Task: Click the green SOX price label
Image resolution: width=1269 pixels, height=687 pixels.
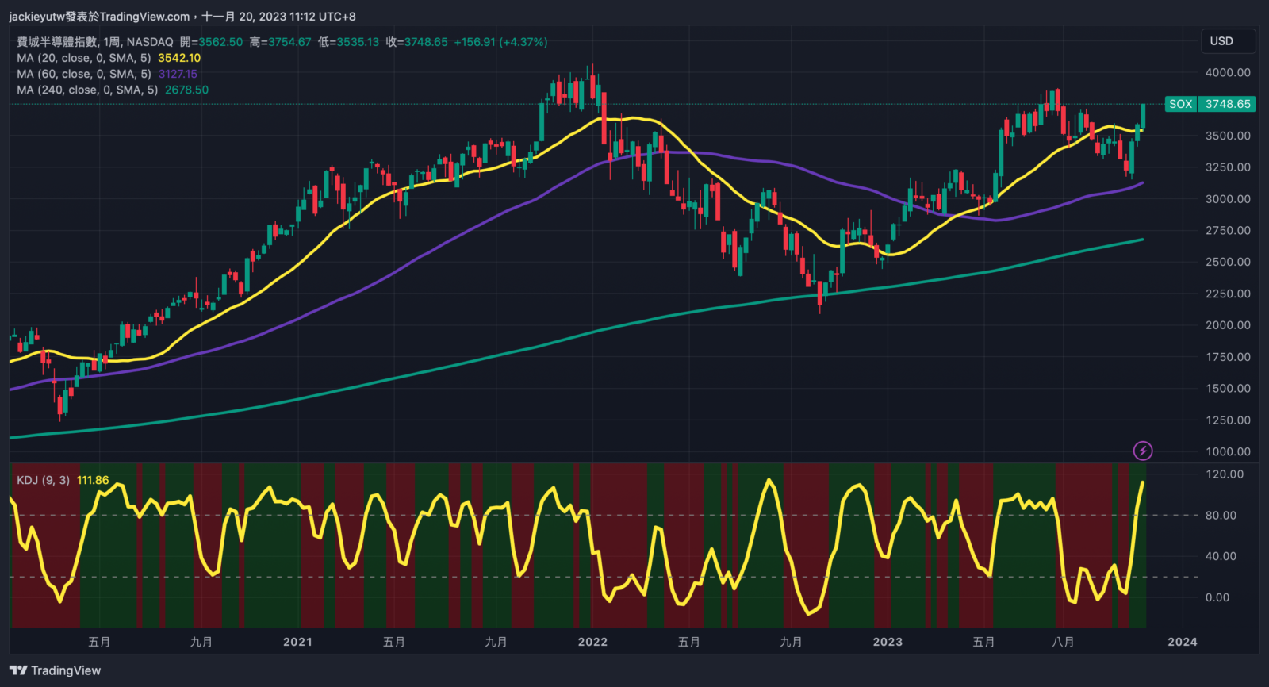Action: pyautogui.click(x=1210, y=104)
